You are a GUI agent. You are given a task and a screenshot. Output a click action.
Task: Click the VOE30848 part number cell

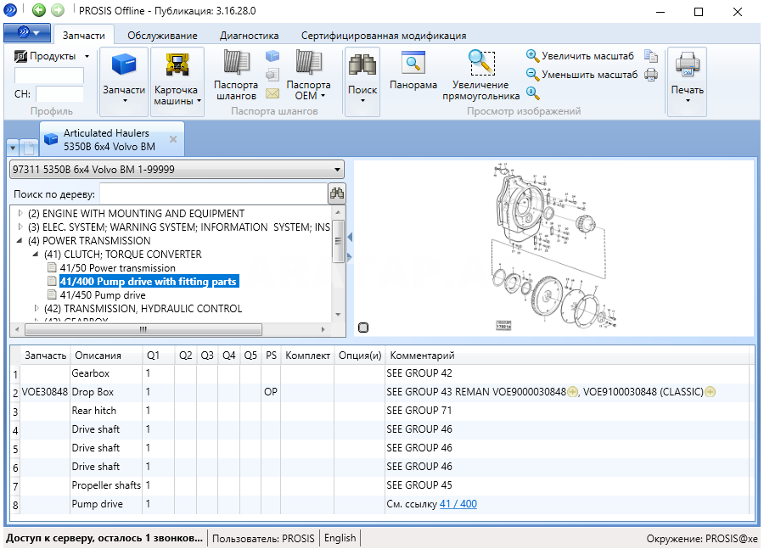coord(45,392)
